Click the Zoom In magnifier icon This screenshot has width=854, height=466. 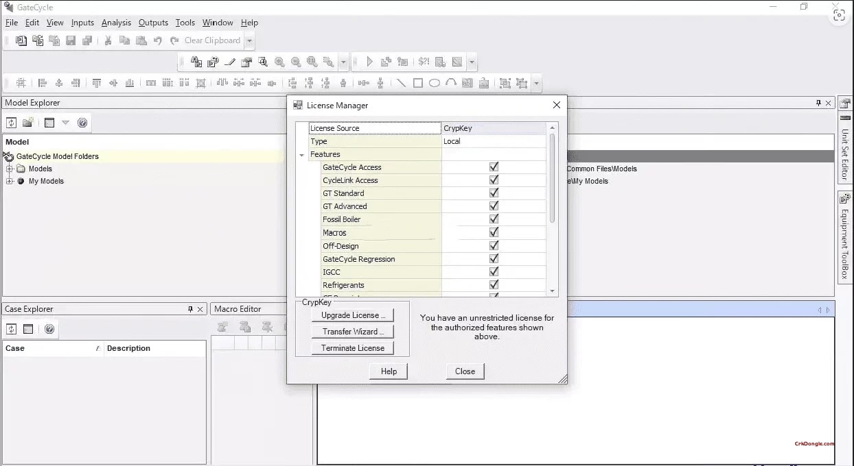click(x=279, y=62)
